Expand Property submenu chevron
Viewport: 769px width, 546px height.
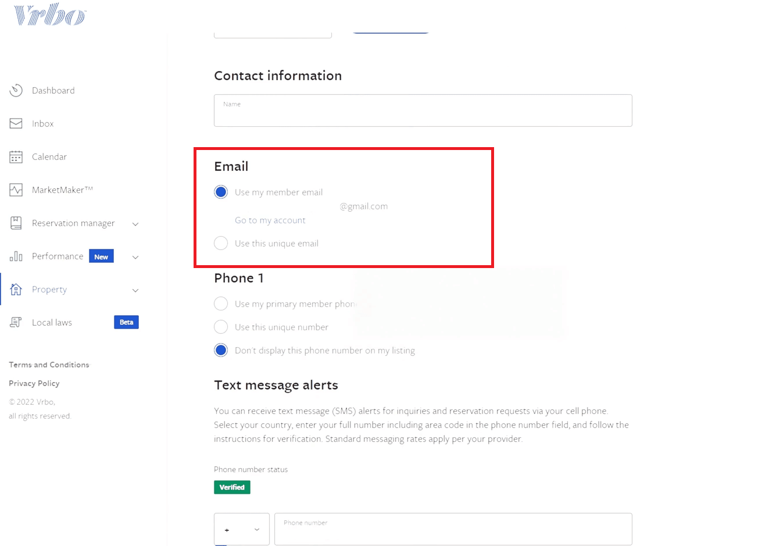(135, 290)
